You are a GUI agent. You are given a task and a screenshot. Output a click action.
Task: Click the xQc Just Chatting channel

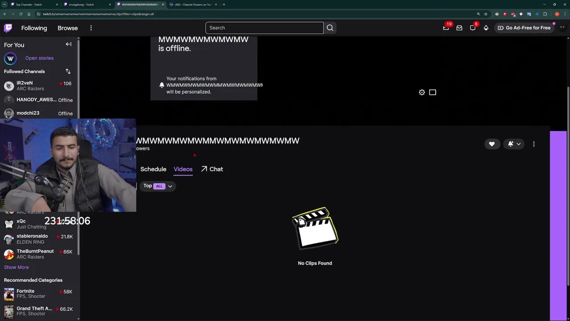point(39,224)
